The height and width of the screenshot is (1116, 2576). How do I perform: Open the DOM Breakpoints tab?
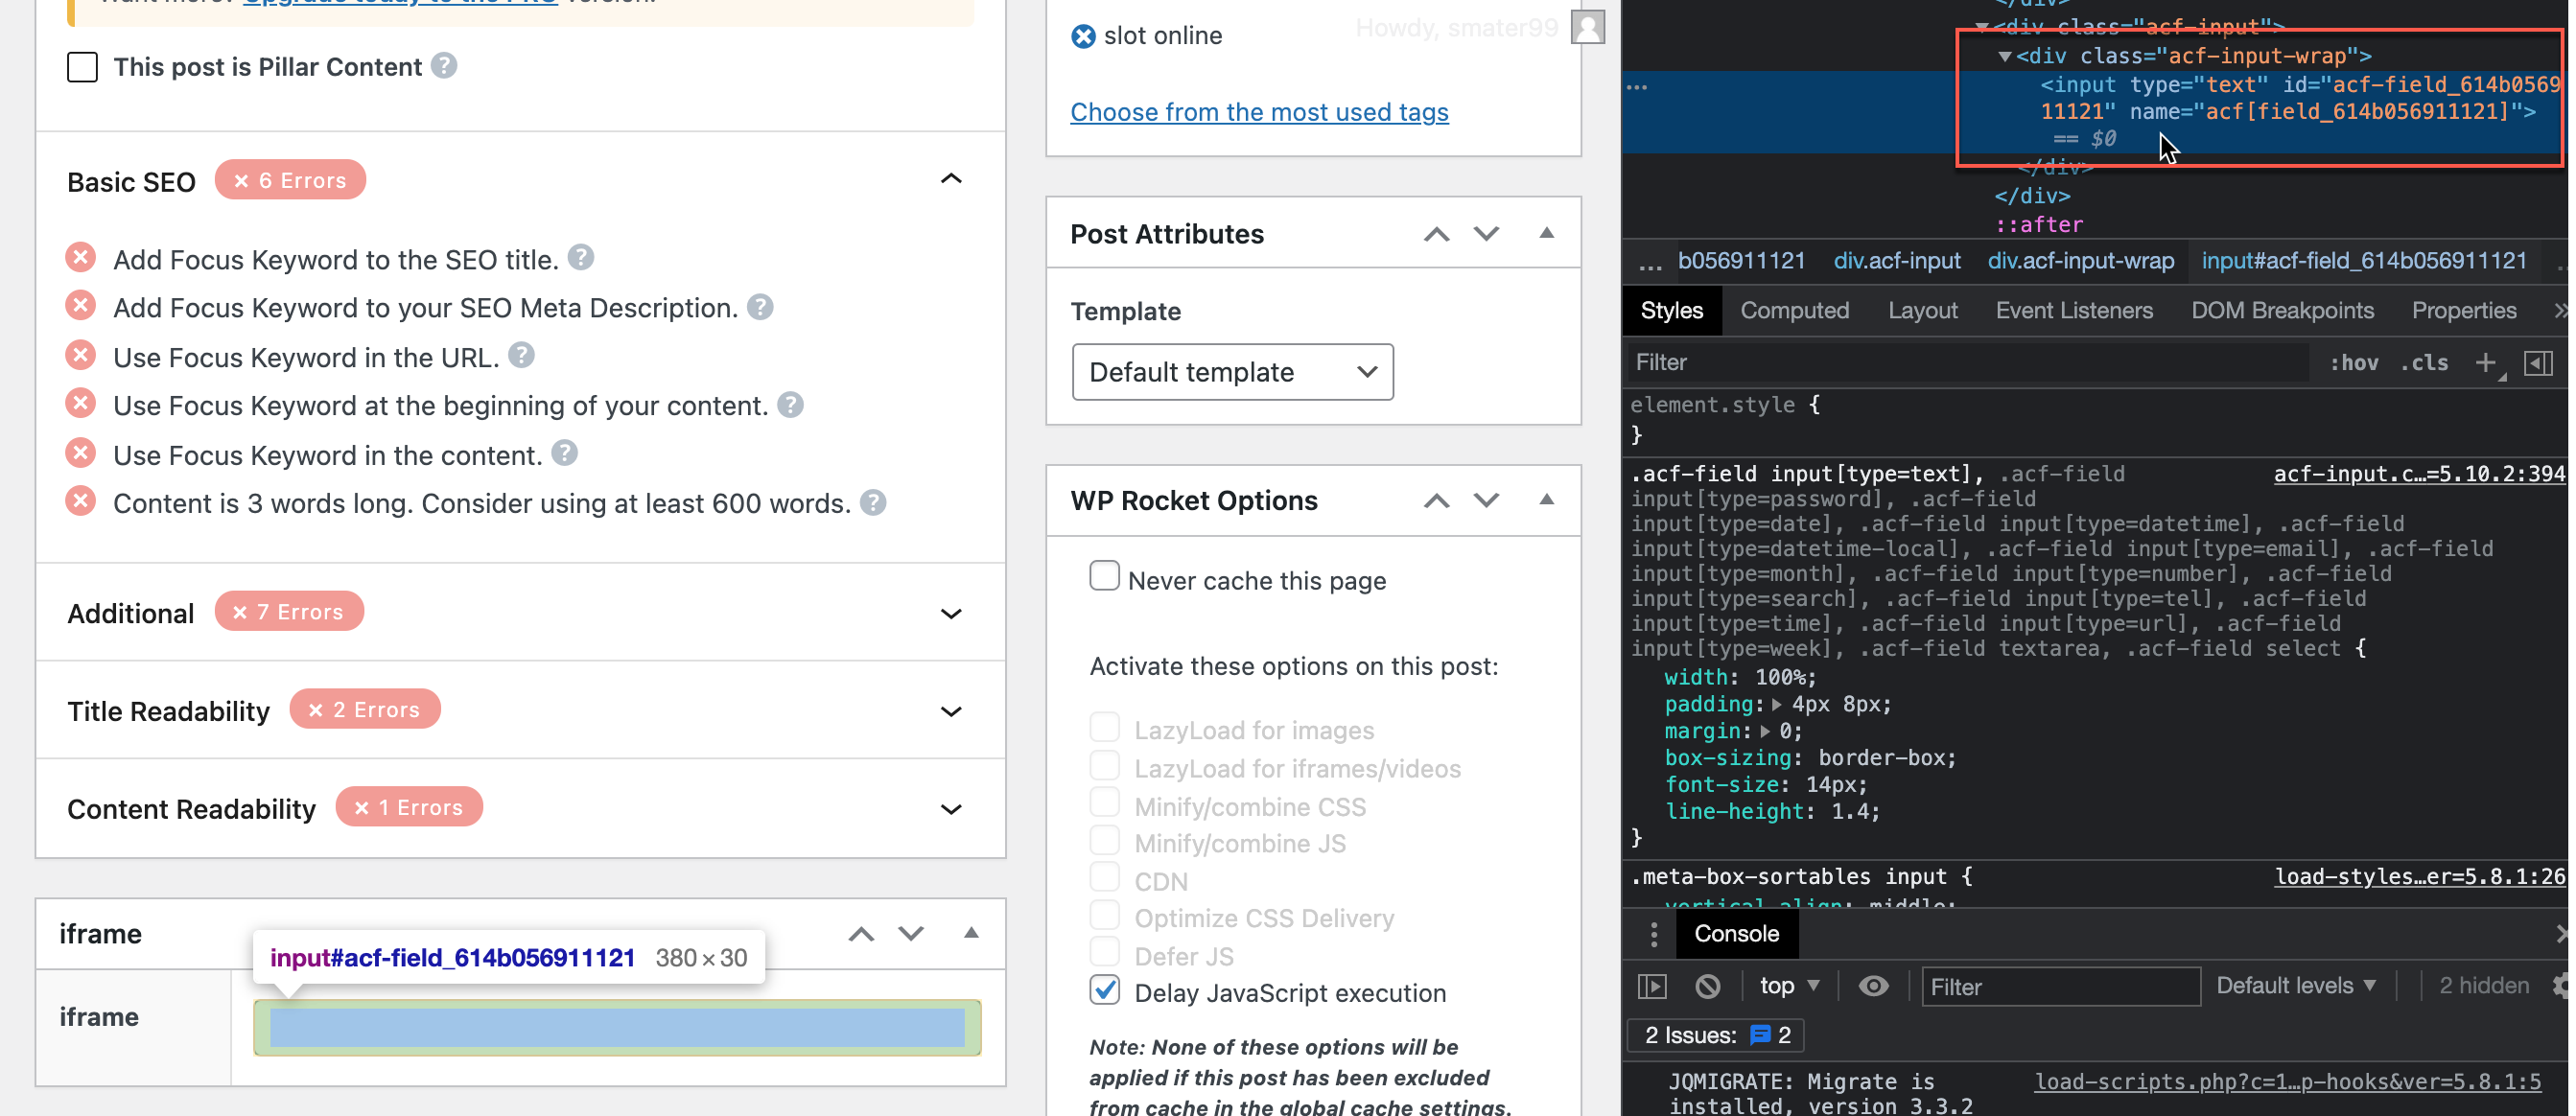pos(2281,310)
